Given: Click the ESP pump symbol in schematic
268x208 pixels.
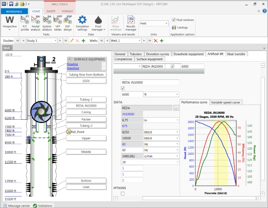Looking at the screenshot, I should pos(41,112).
